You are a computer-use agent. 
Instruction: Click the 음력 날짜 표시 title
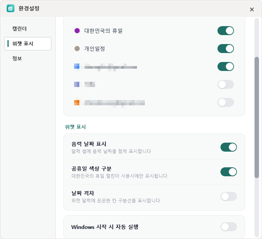click(x=89, y=144)
